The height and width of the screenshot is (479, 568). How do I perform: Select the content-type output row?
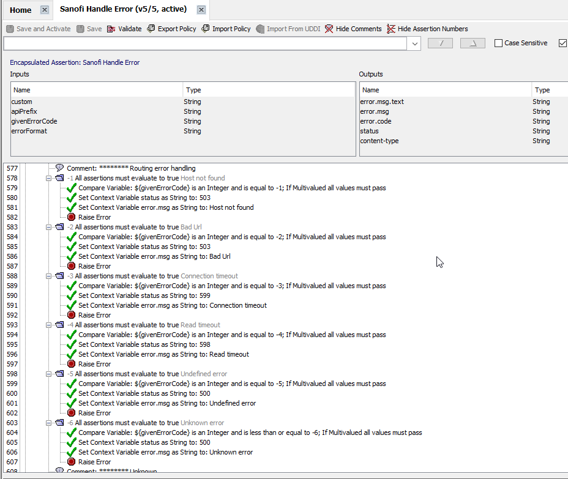pos(464,141)
